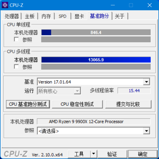Click the CPU-Z app icon in title bar

click(5, 5)
